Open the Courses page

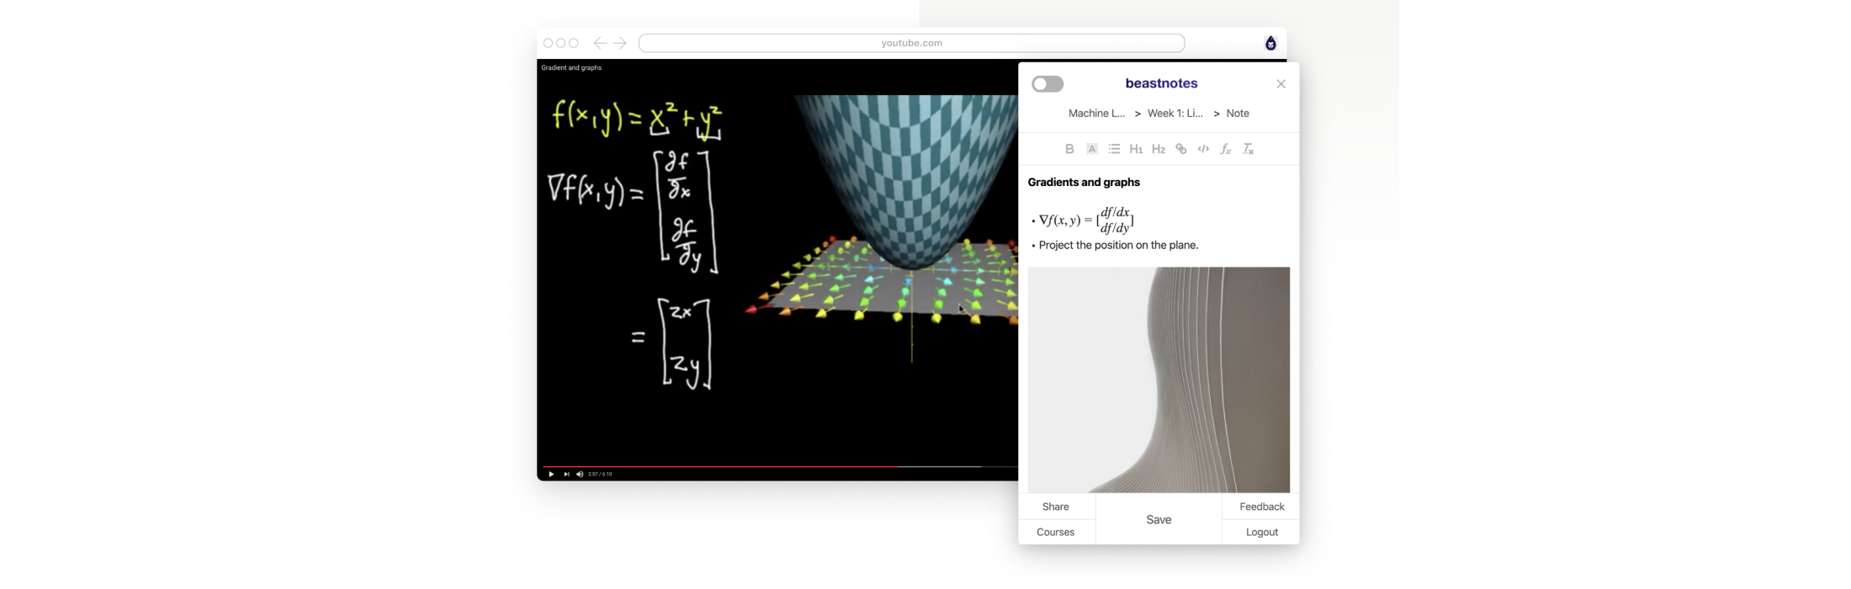[x=1055, y=533]
